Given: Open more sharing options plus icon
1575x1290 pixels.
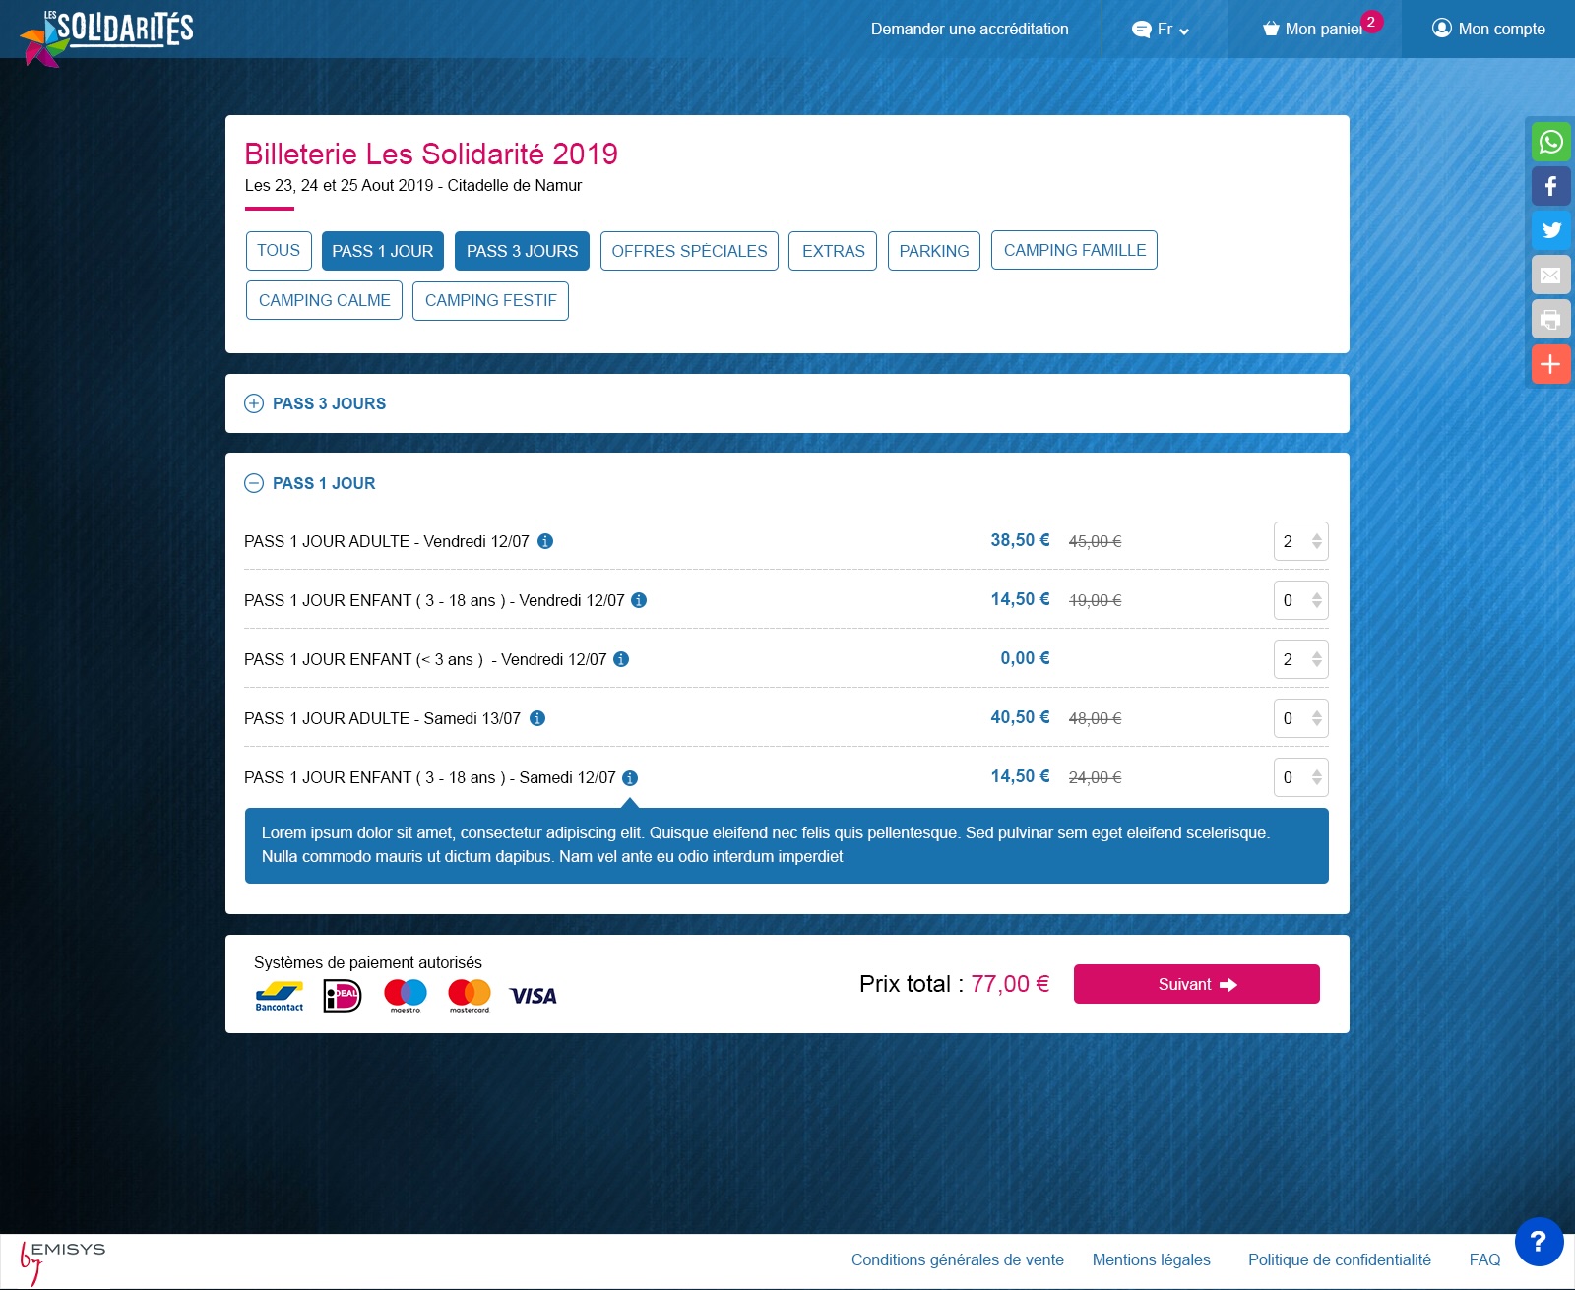Looking at the screenshot, I should click(x=1550, y=364).
